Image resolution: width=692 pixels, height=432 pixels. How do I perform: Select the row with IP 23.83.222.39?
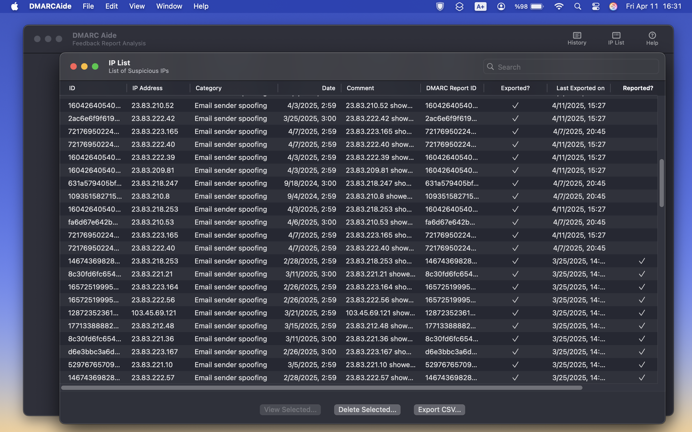pos(359,157)
